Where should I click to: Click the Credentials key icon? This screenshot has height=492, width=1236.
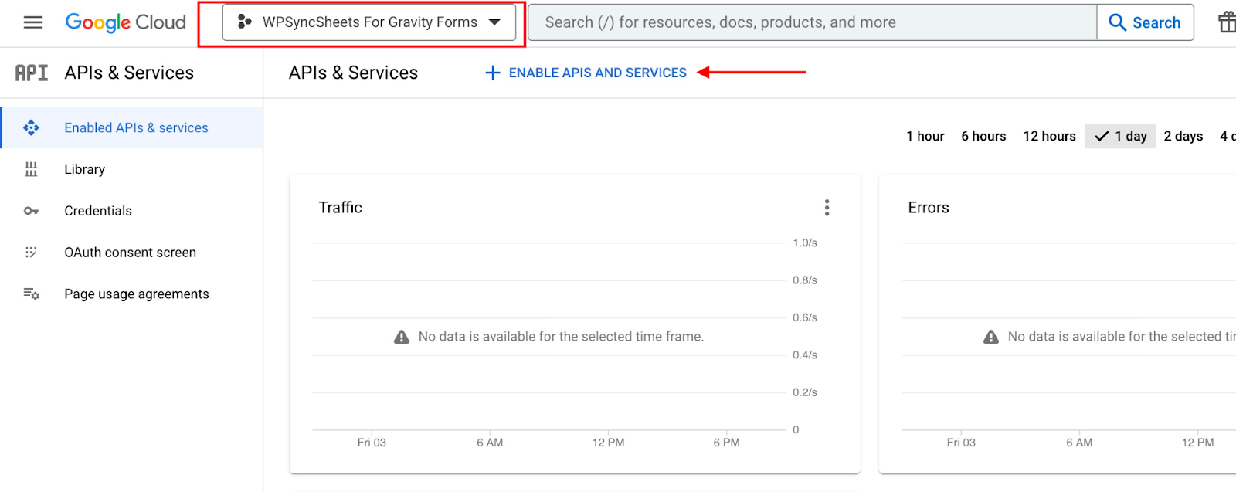31,211
